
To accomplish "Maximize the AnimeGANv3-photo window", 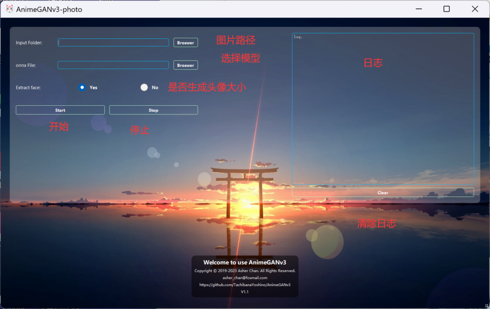I will [x=446, y=9].
